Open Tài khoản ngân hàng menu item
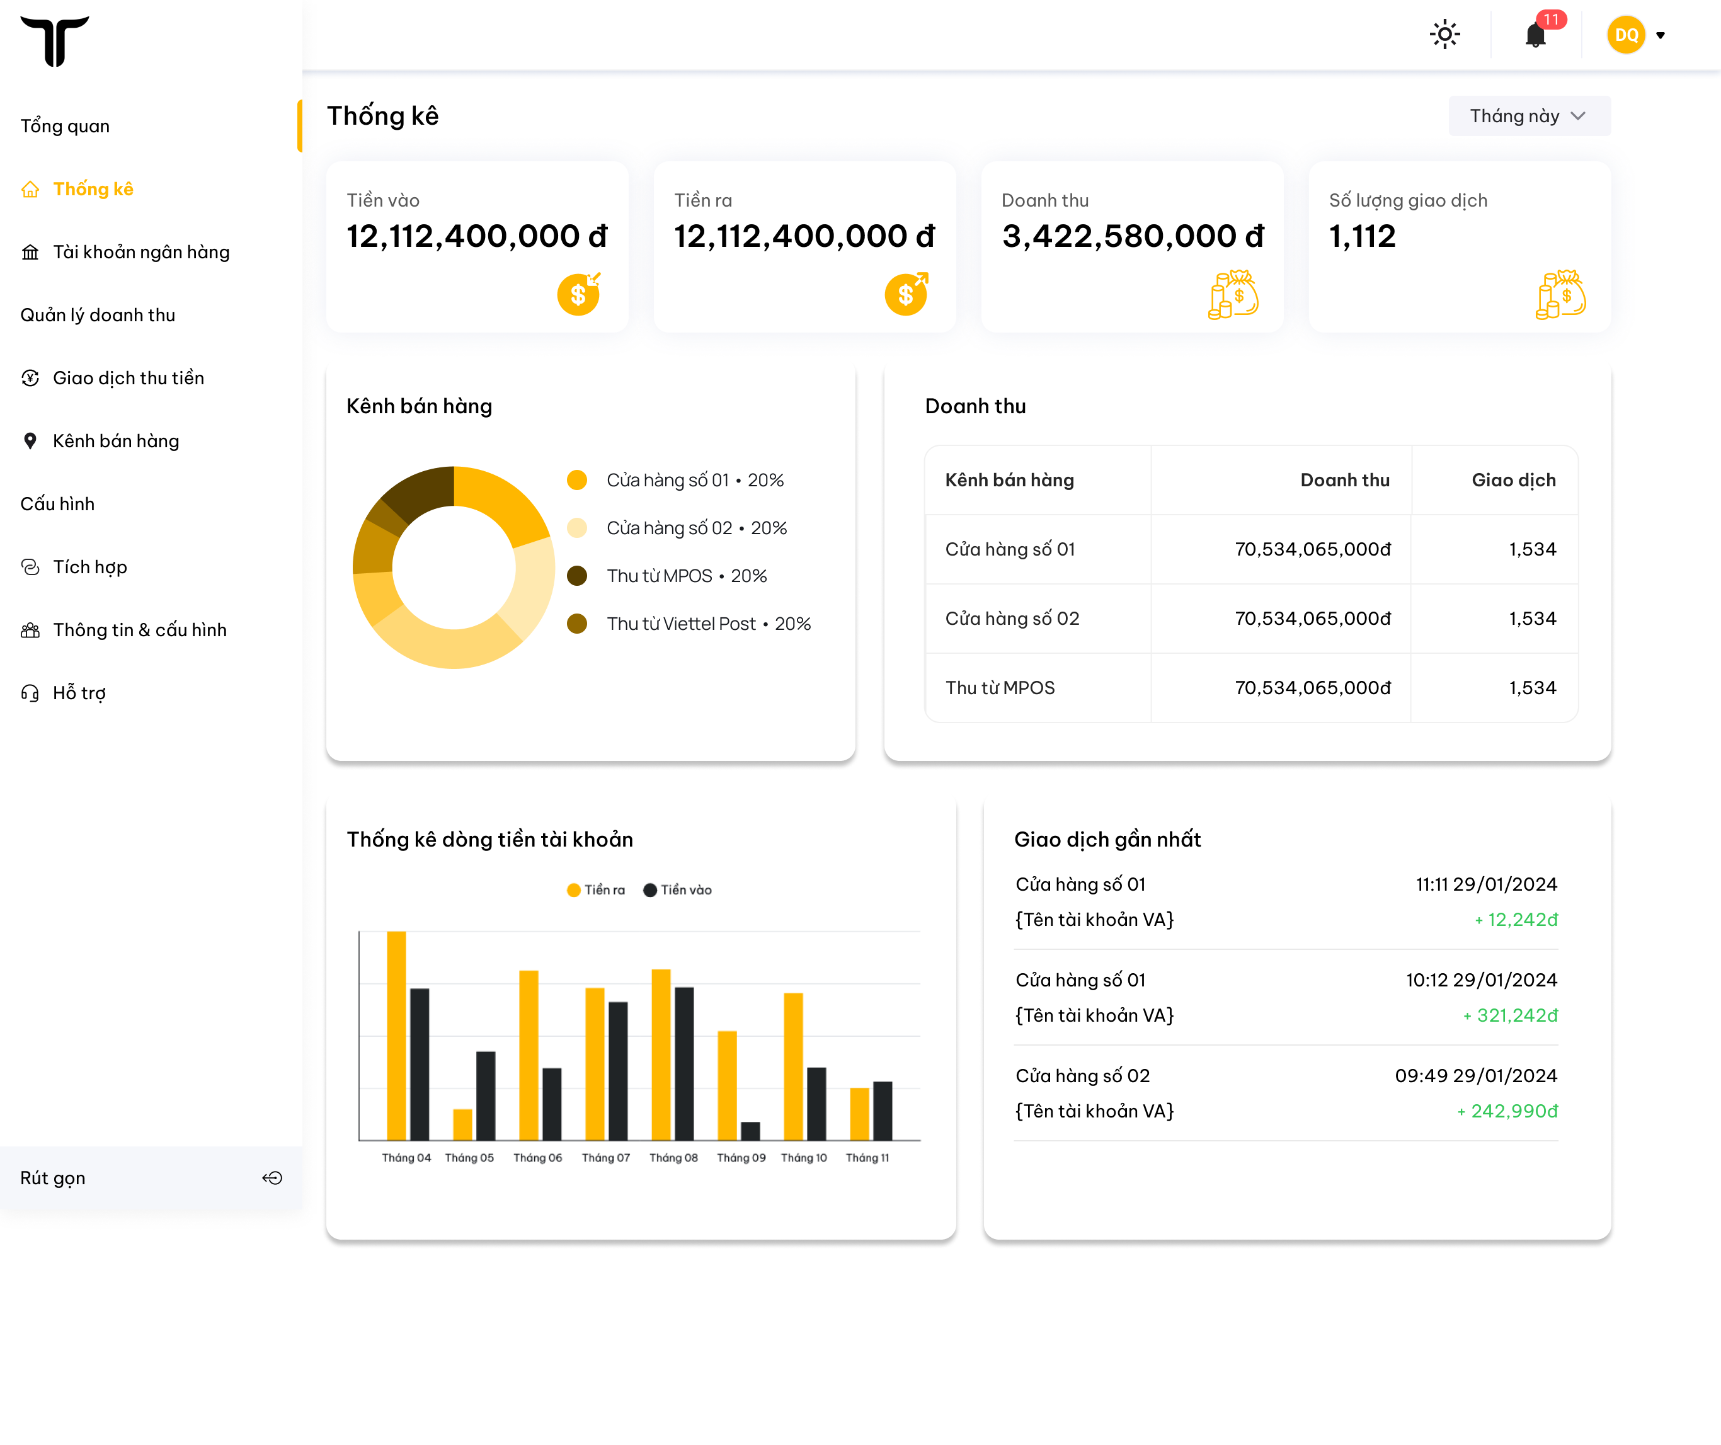Screen dimensions: 1721x1445 tap(141, 251)
